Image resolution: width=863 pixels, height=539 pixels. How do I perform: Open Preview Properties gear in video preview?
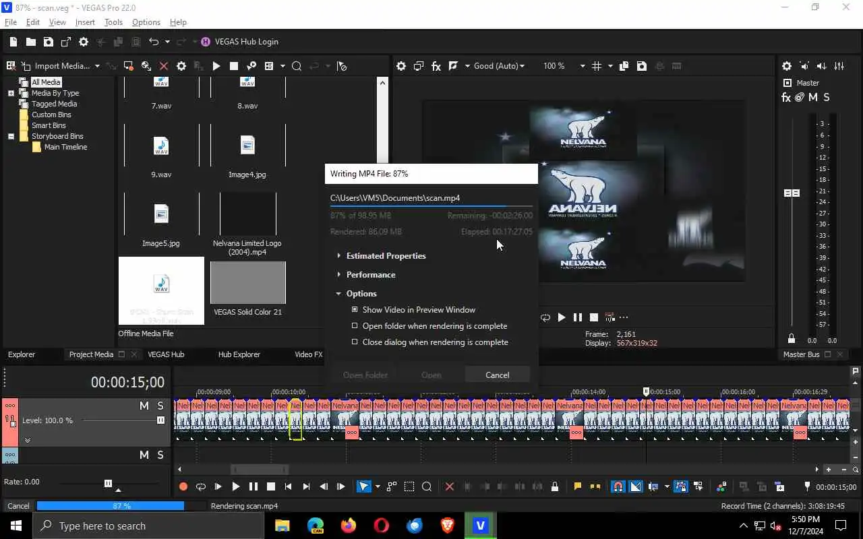tap(401, 66)
